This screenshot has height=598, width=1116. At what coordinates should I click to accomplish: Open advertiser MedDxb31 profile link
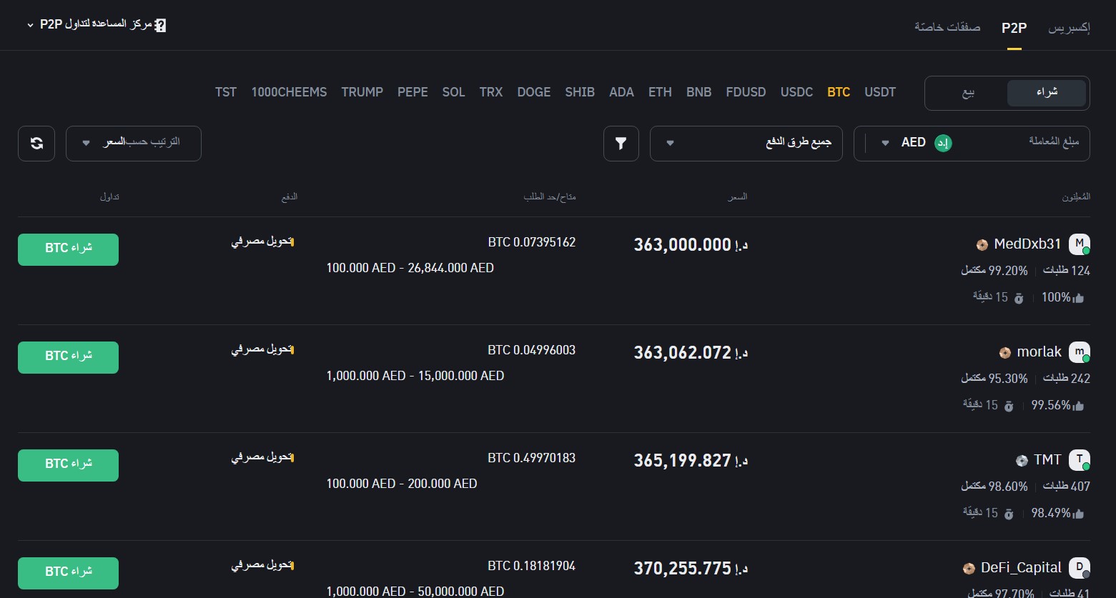(1027, 244)
